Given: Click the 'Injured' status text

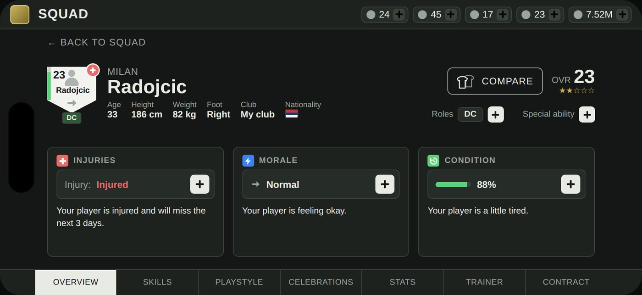Looking at the screenshot, I should (112, 184).
